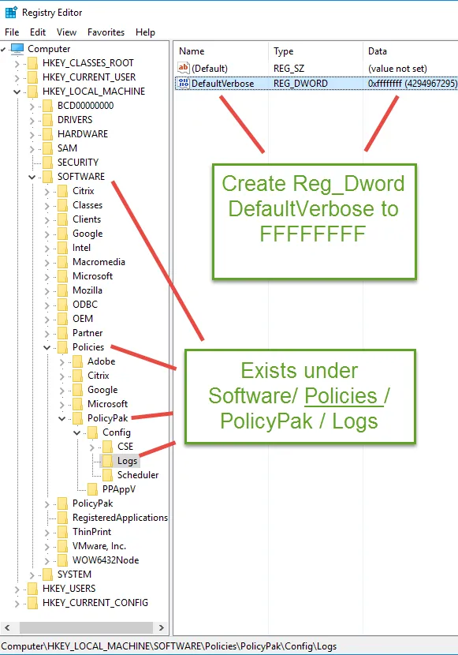The height and width of the screenshot is (655, 458).
Task: Expand the CSE key
Action: [91, 447]
